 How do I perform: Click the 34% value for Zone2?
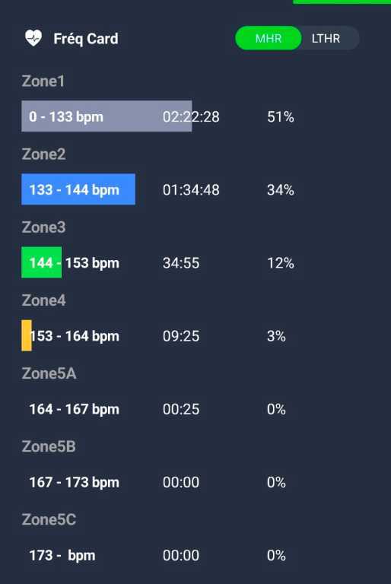tap(281, 190)
